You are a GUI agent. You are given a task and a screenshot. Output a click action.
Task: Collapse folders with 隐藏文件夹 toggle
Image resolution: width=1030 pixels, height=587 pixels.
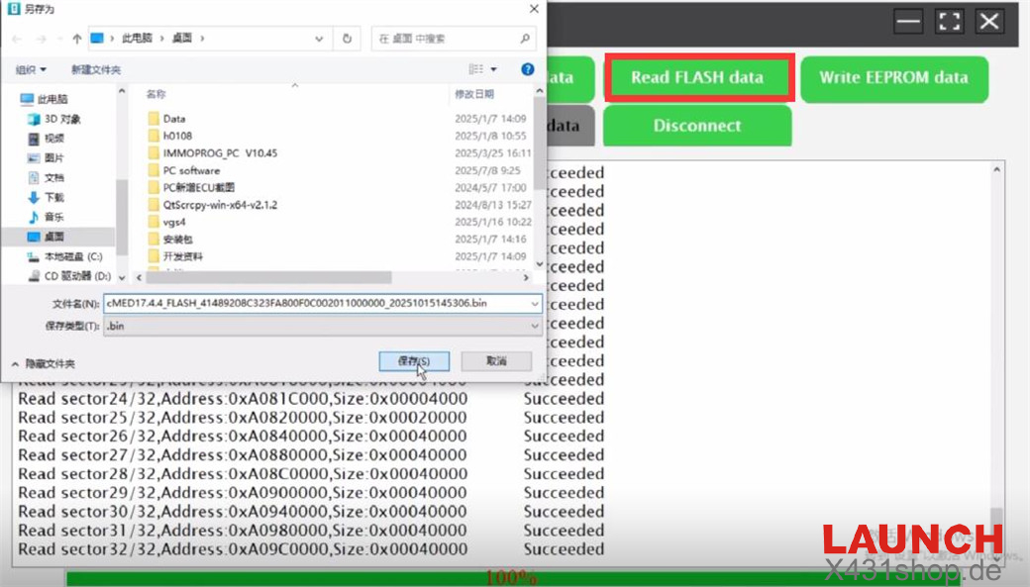tap(43, 363)
